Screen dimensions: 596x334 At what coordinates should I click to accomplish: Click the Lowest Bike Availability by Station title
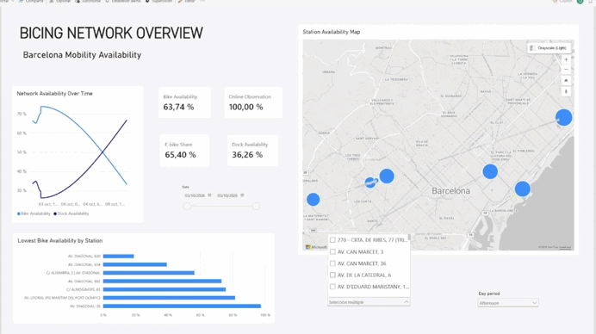(60, 240)
